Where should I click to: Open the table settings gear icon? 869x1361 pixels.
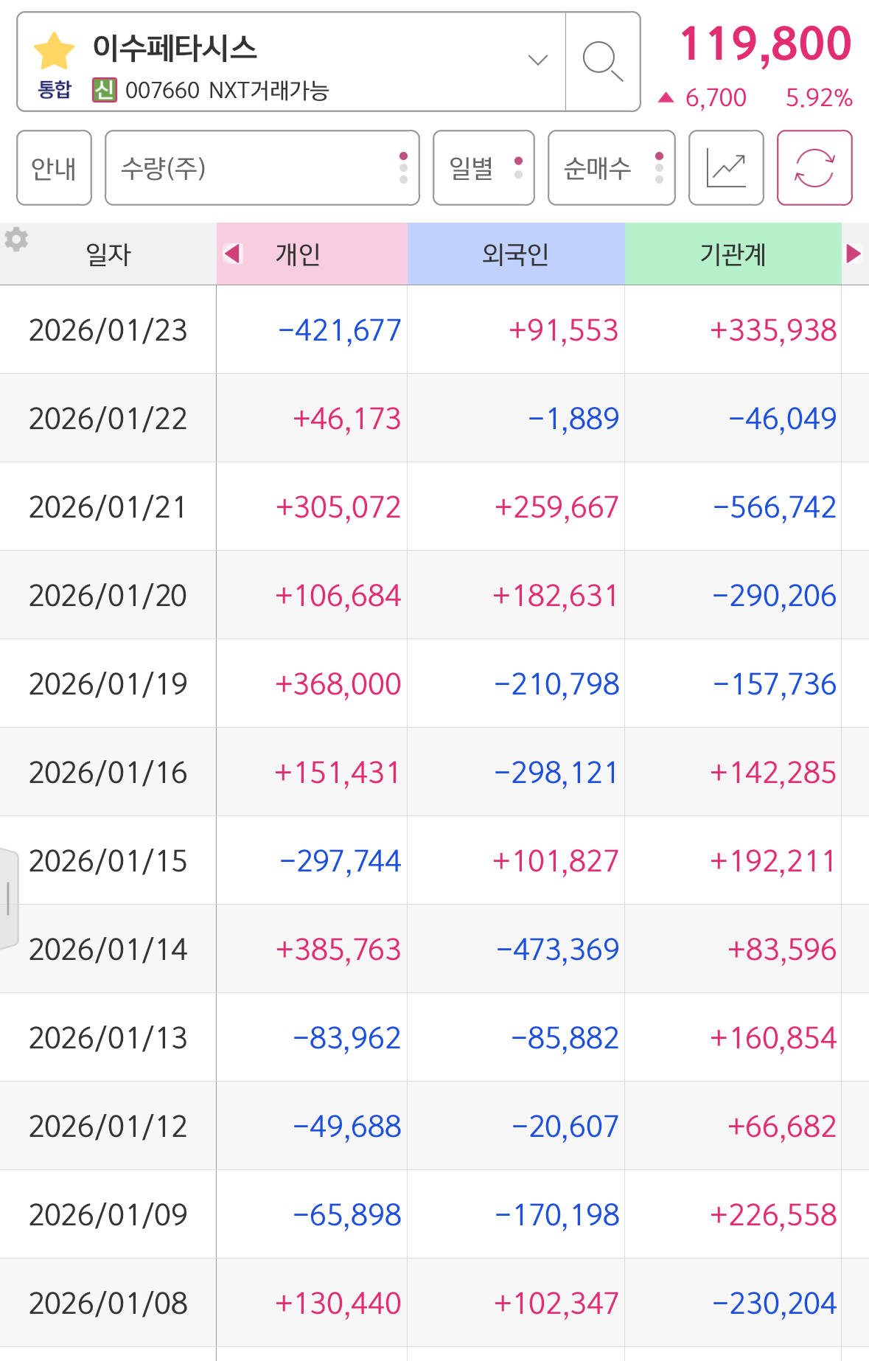point(16,240)
